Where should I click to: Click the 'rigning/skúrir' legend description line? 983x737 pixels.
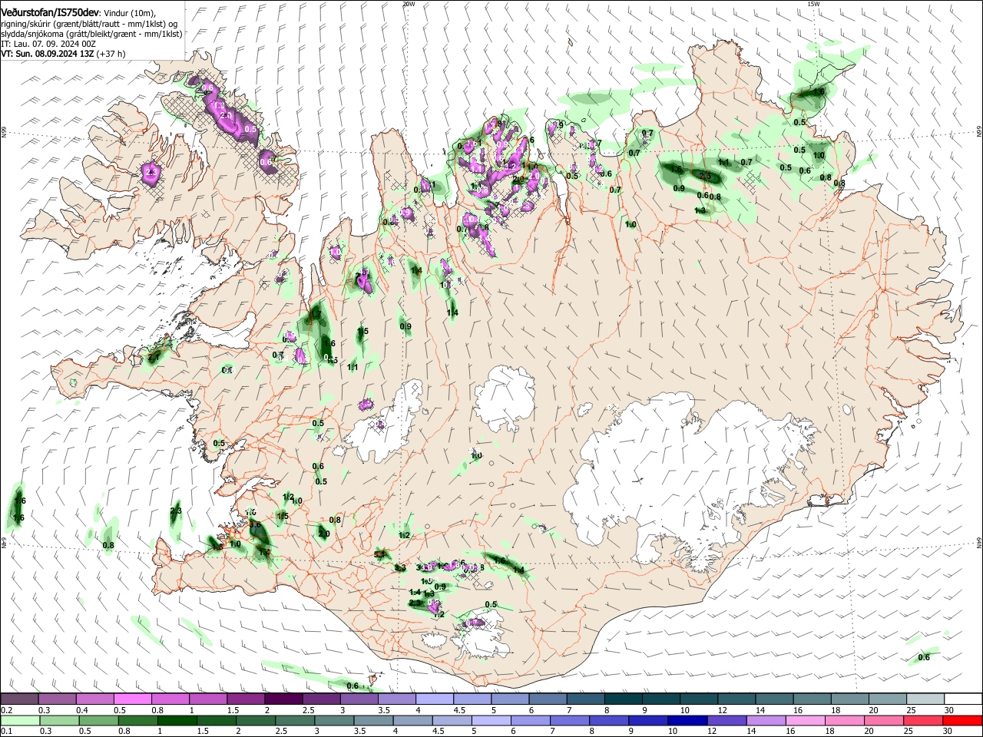tap(90, 24)
